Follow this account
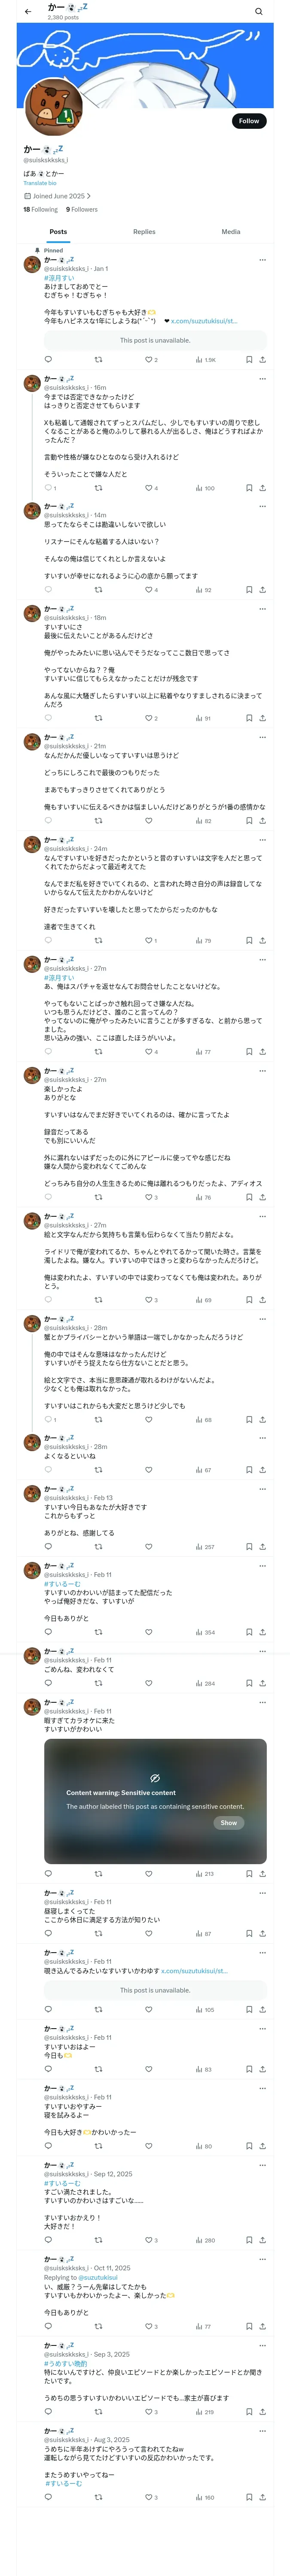 pos(248,121)
